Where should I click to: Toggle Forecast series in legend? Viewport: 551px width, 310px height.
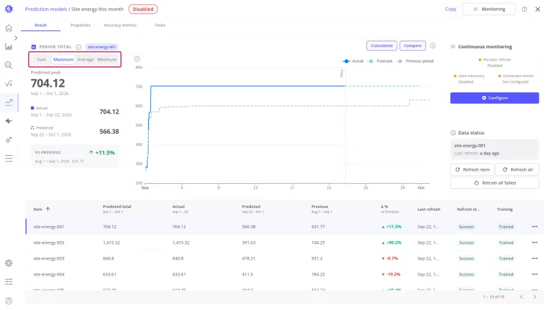380,61
